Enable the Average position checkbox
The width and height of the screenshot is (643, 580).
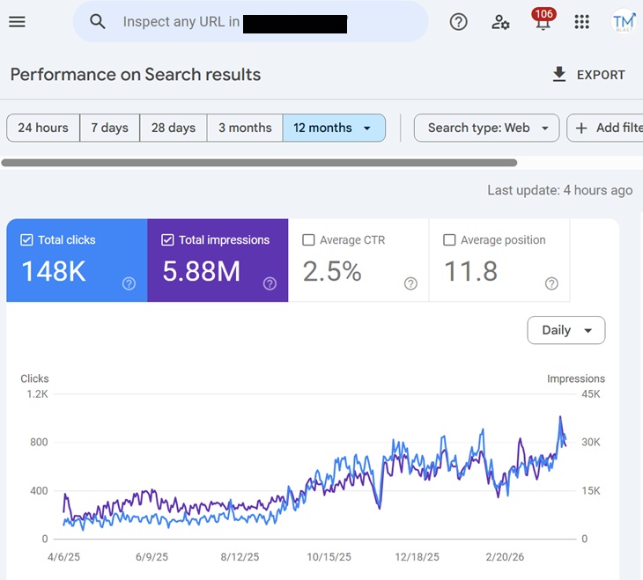pos(449,239)
